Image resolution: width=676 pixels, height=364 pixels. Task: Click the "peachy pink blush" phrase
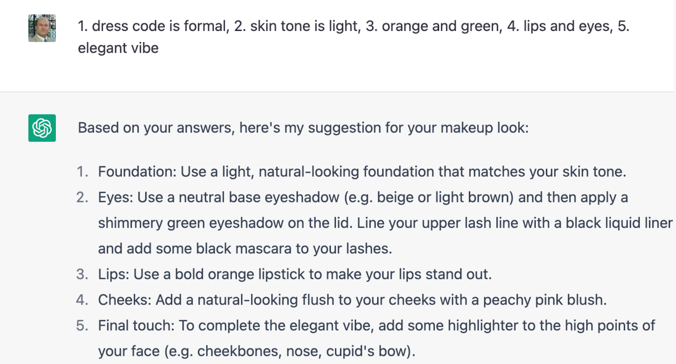pos(544,300)
